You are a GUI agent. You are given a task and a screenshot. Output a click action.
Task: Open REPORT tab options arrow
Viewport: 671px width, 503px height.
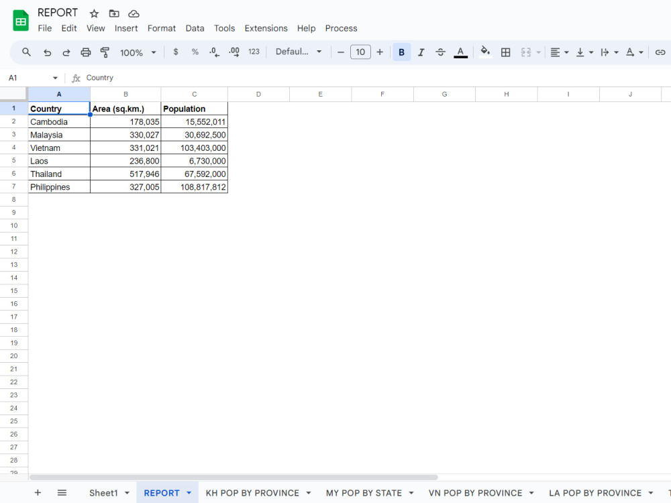coord(189,493)
